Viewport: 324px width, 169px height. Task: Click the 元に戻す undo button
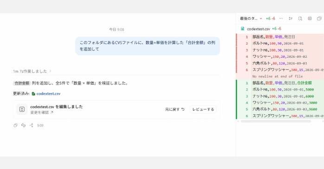[x=175, y=109]
